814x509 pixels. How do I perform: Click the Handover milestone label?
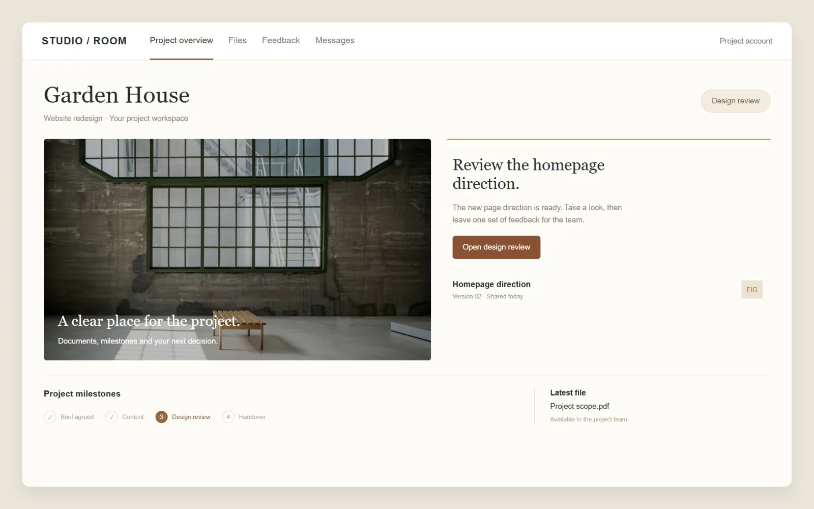click(252, 417)
